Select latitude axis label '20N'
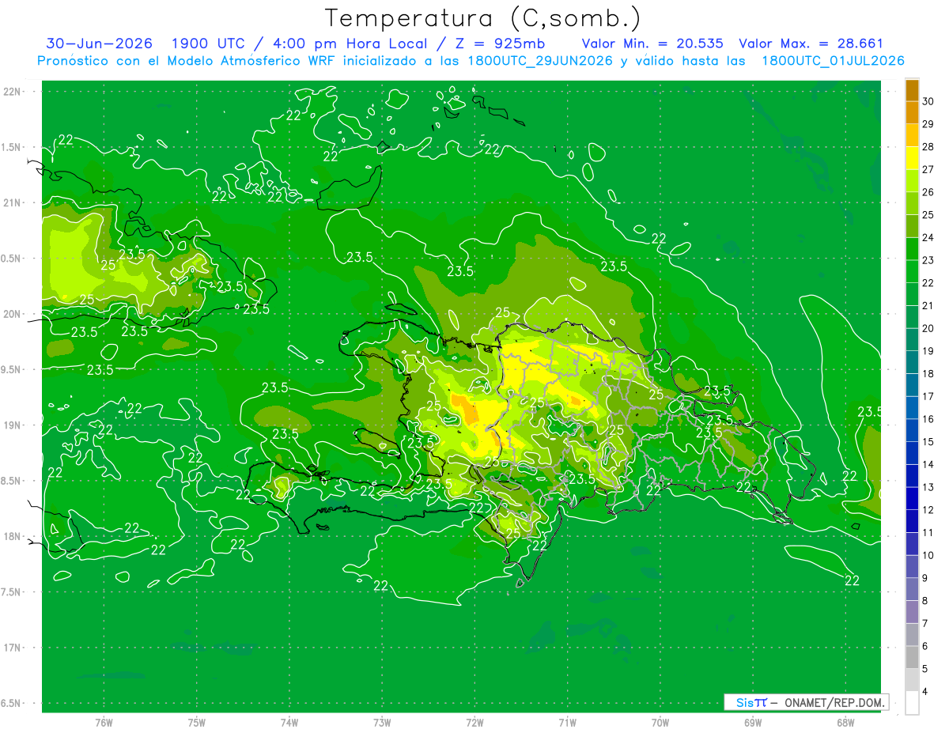 [x=12, y=314]
